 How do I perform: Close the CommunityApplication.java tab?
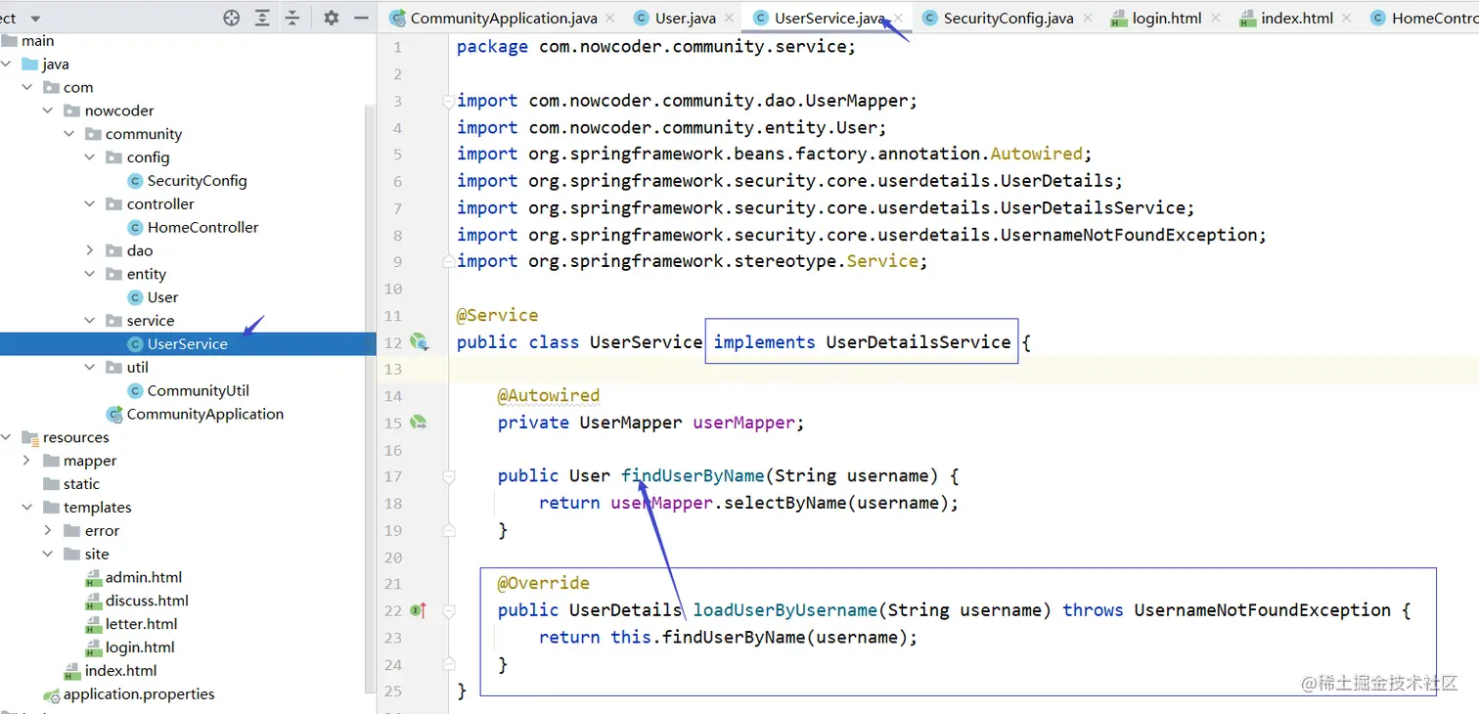coord(610,18)
